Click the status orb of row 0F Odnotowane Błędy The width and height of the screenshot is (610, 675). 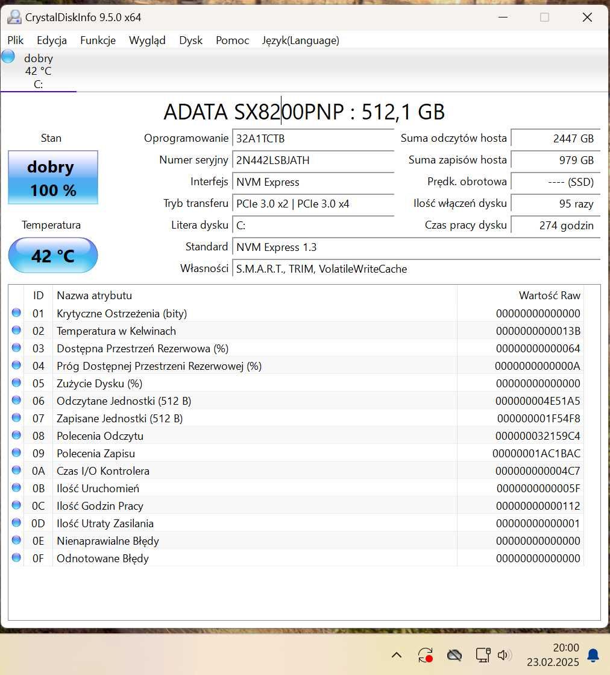point(16,557)
